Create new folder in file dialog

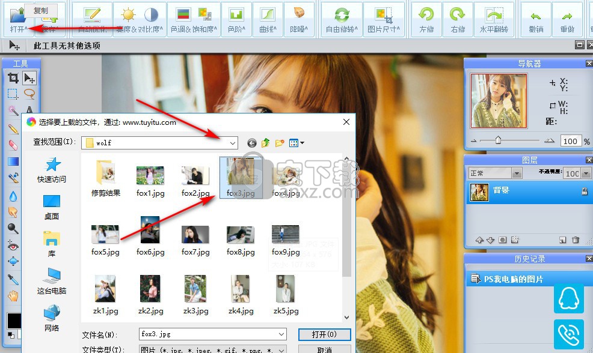click(279, 143)
